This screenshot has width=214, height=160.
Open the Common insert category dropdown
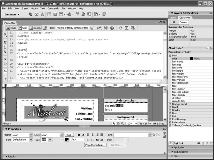coord(15,14)
